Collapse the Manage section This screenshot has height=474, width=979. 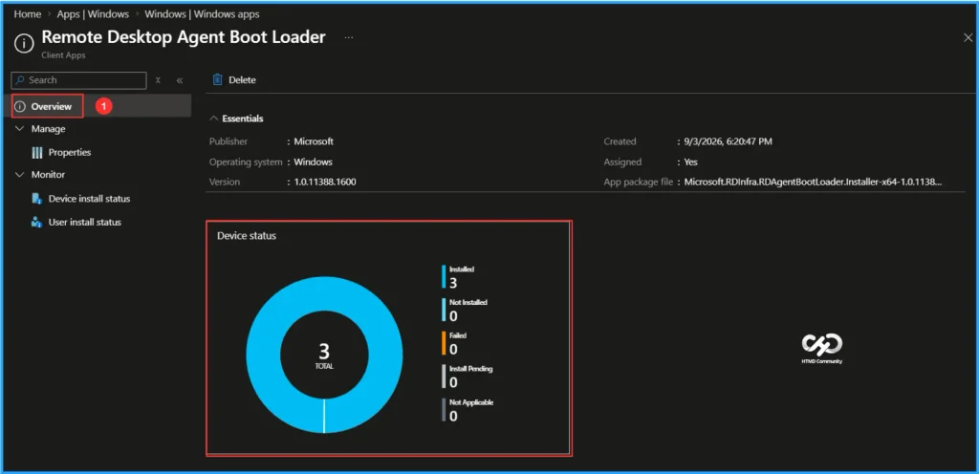[19, 128]
